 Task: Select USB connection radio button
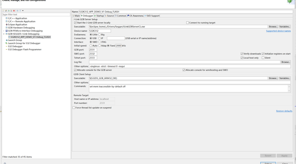click(91, 38)
